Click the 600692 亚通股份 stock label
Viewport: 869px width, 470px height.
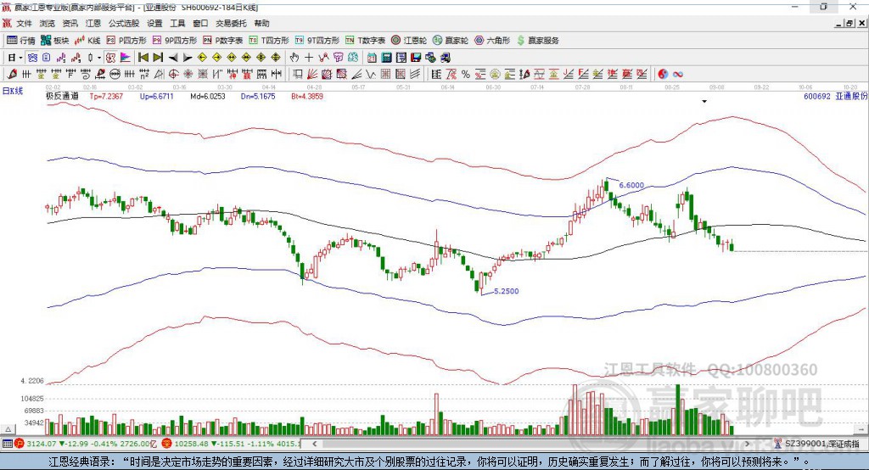tap(835, 96)
